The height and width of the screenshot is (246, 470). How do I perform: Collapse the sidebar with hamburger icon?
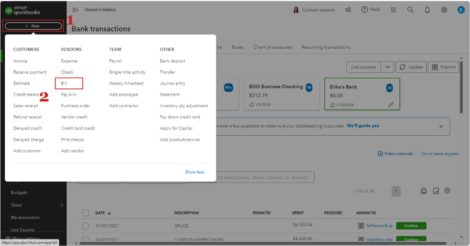[75, 10]
